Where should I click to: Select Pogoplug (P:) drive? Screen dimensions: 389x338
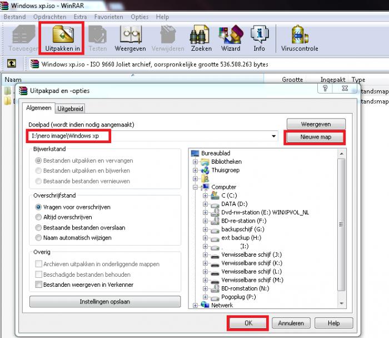pyautogui.click(x=238, y=297)
